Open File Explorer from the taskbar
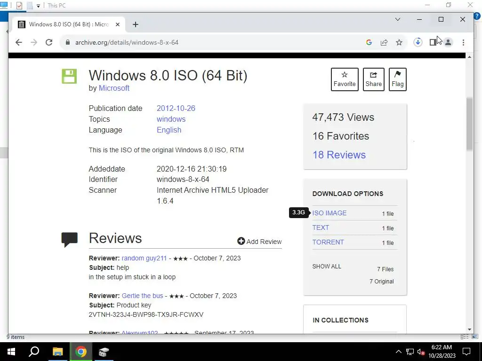The image size is (482, 361). [x=57, y=352]
